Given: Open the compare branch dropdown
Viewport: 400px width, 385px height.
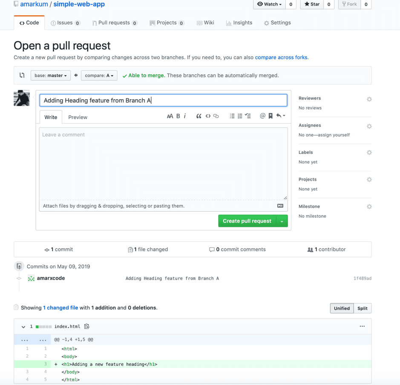Looking at the screenshot, I should coord(99,75).
